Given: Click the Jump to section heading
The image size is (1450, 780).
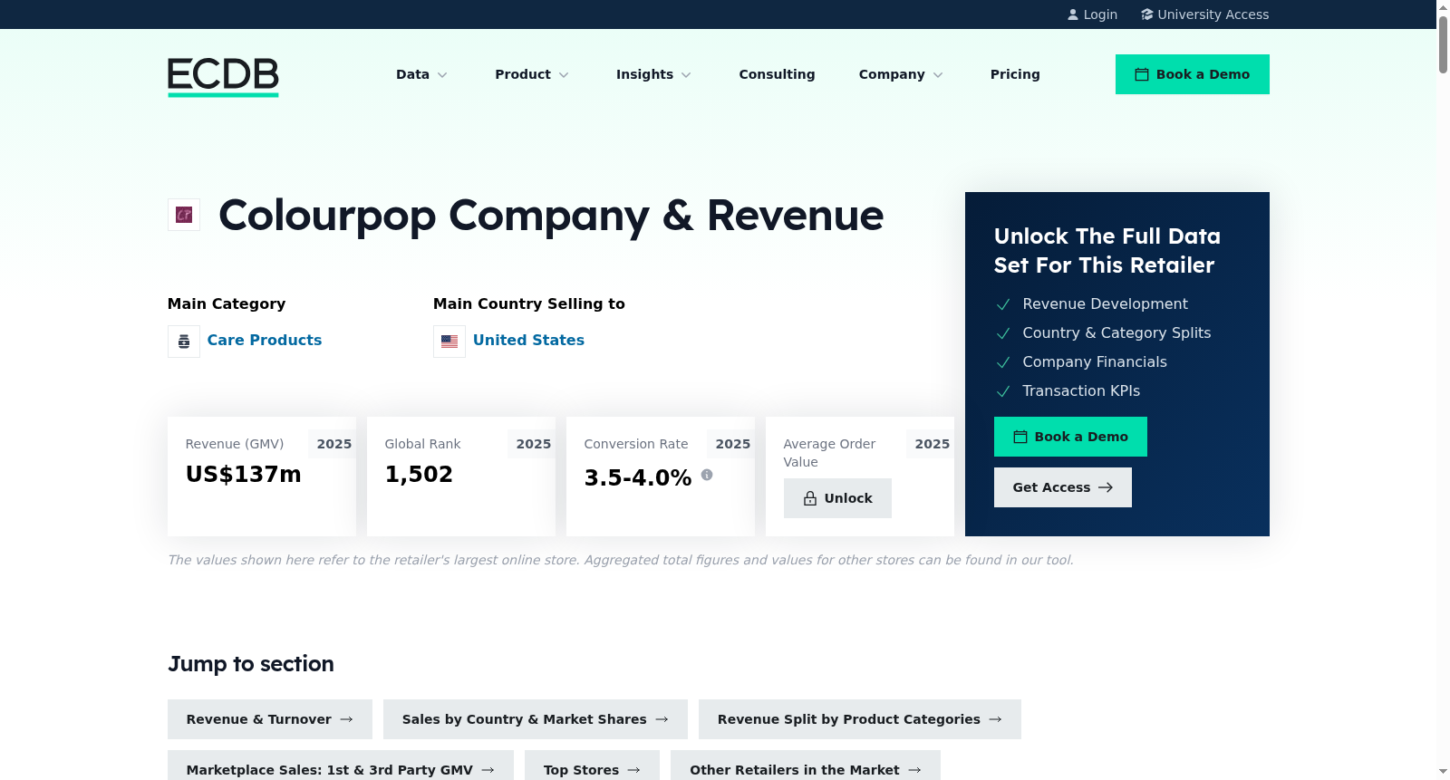Looking at the screenshot, I should 251,664.
